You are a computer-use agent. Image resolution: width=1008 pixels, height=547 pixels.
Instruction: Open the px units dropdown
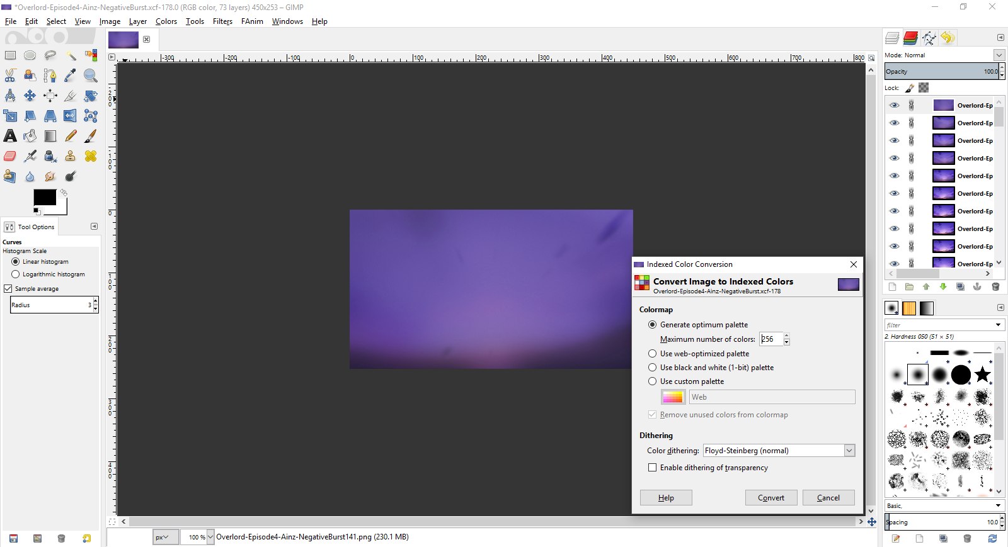pos(166,537)
